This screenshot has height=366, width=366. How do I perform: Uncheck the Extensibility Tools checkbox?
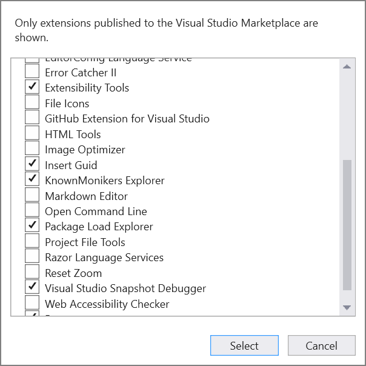(32, 87)
